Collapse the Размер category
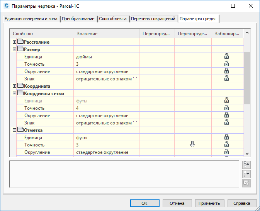Screen dimensions: 260x211 (15, 49)
